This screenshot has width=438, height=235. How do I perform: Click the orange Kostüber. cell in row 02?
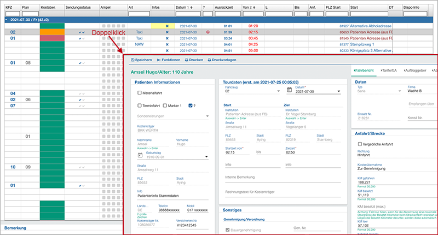tap(53, 32)
